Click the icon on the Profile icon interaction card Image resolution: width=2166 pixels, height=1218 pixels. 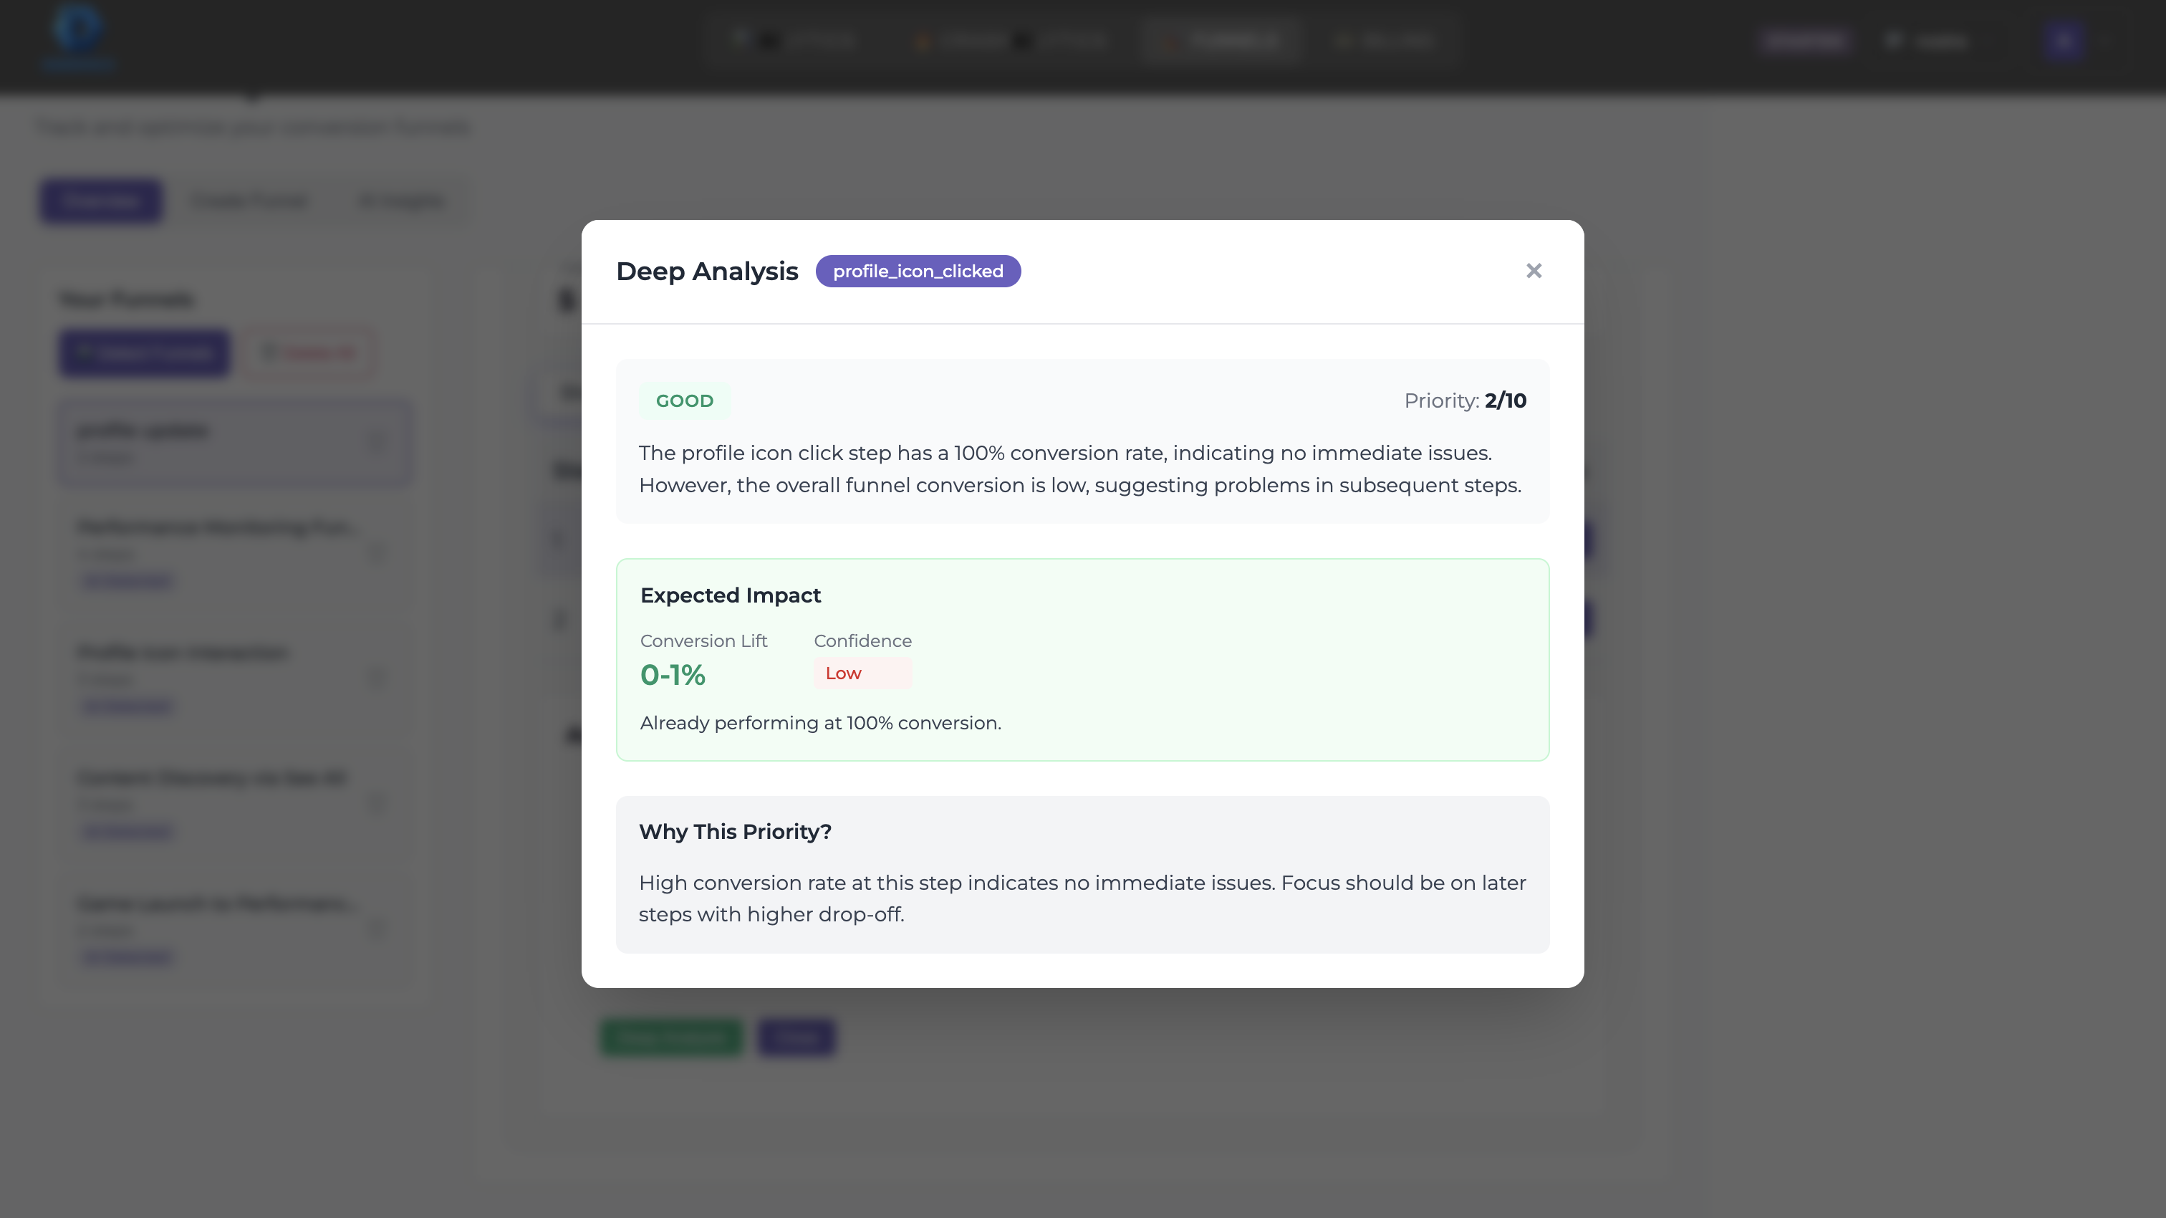coord(377,678)
